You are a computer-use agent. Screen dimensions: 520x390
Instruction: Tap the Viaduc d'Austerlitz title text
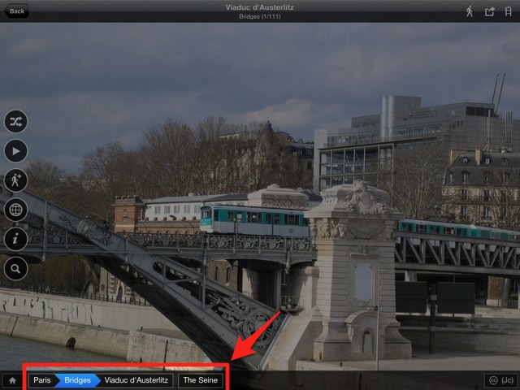click(x=260, y=7)
